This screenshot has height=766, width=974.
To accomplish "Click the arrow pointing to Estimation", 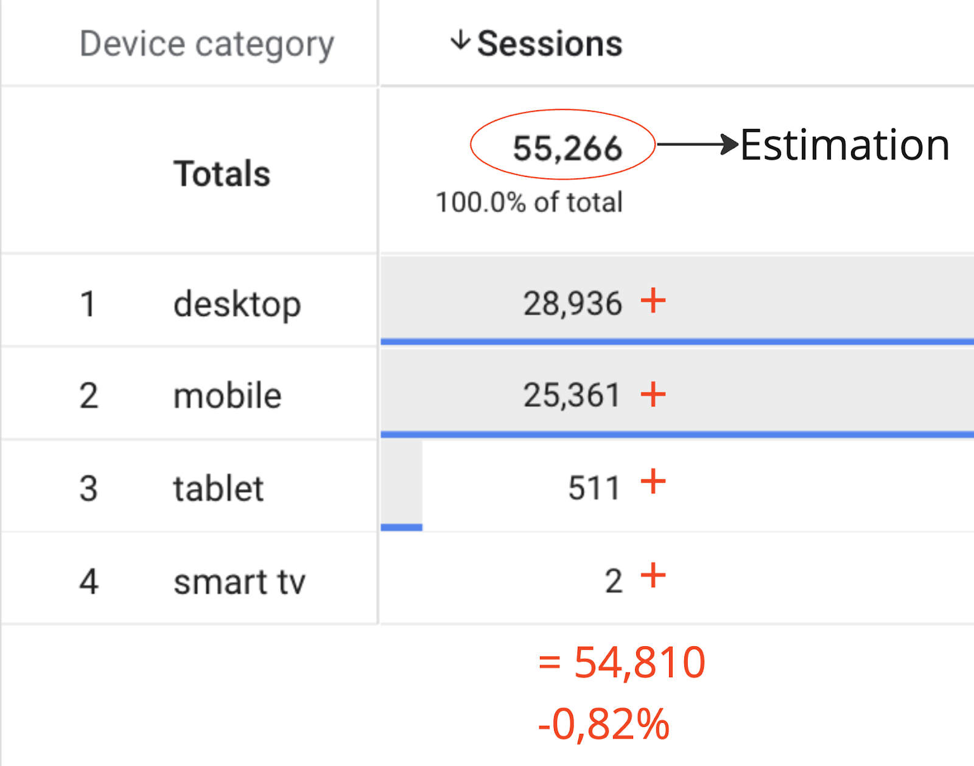I will point(698,144).
